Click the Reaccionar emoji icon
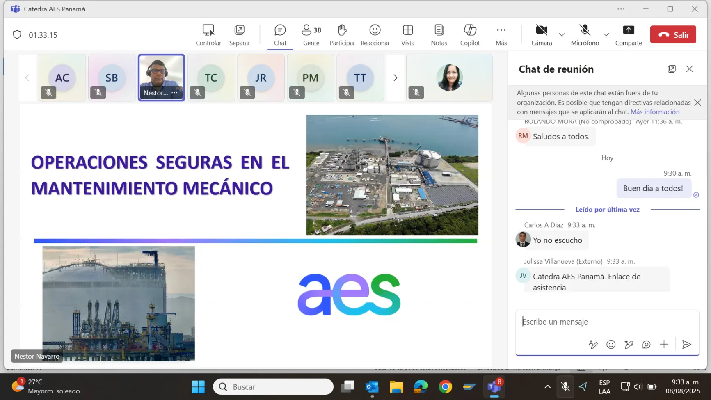The width and height of the screenshot is (711, 400). (375, 34)
